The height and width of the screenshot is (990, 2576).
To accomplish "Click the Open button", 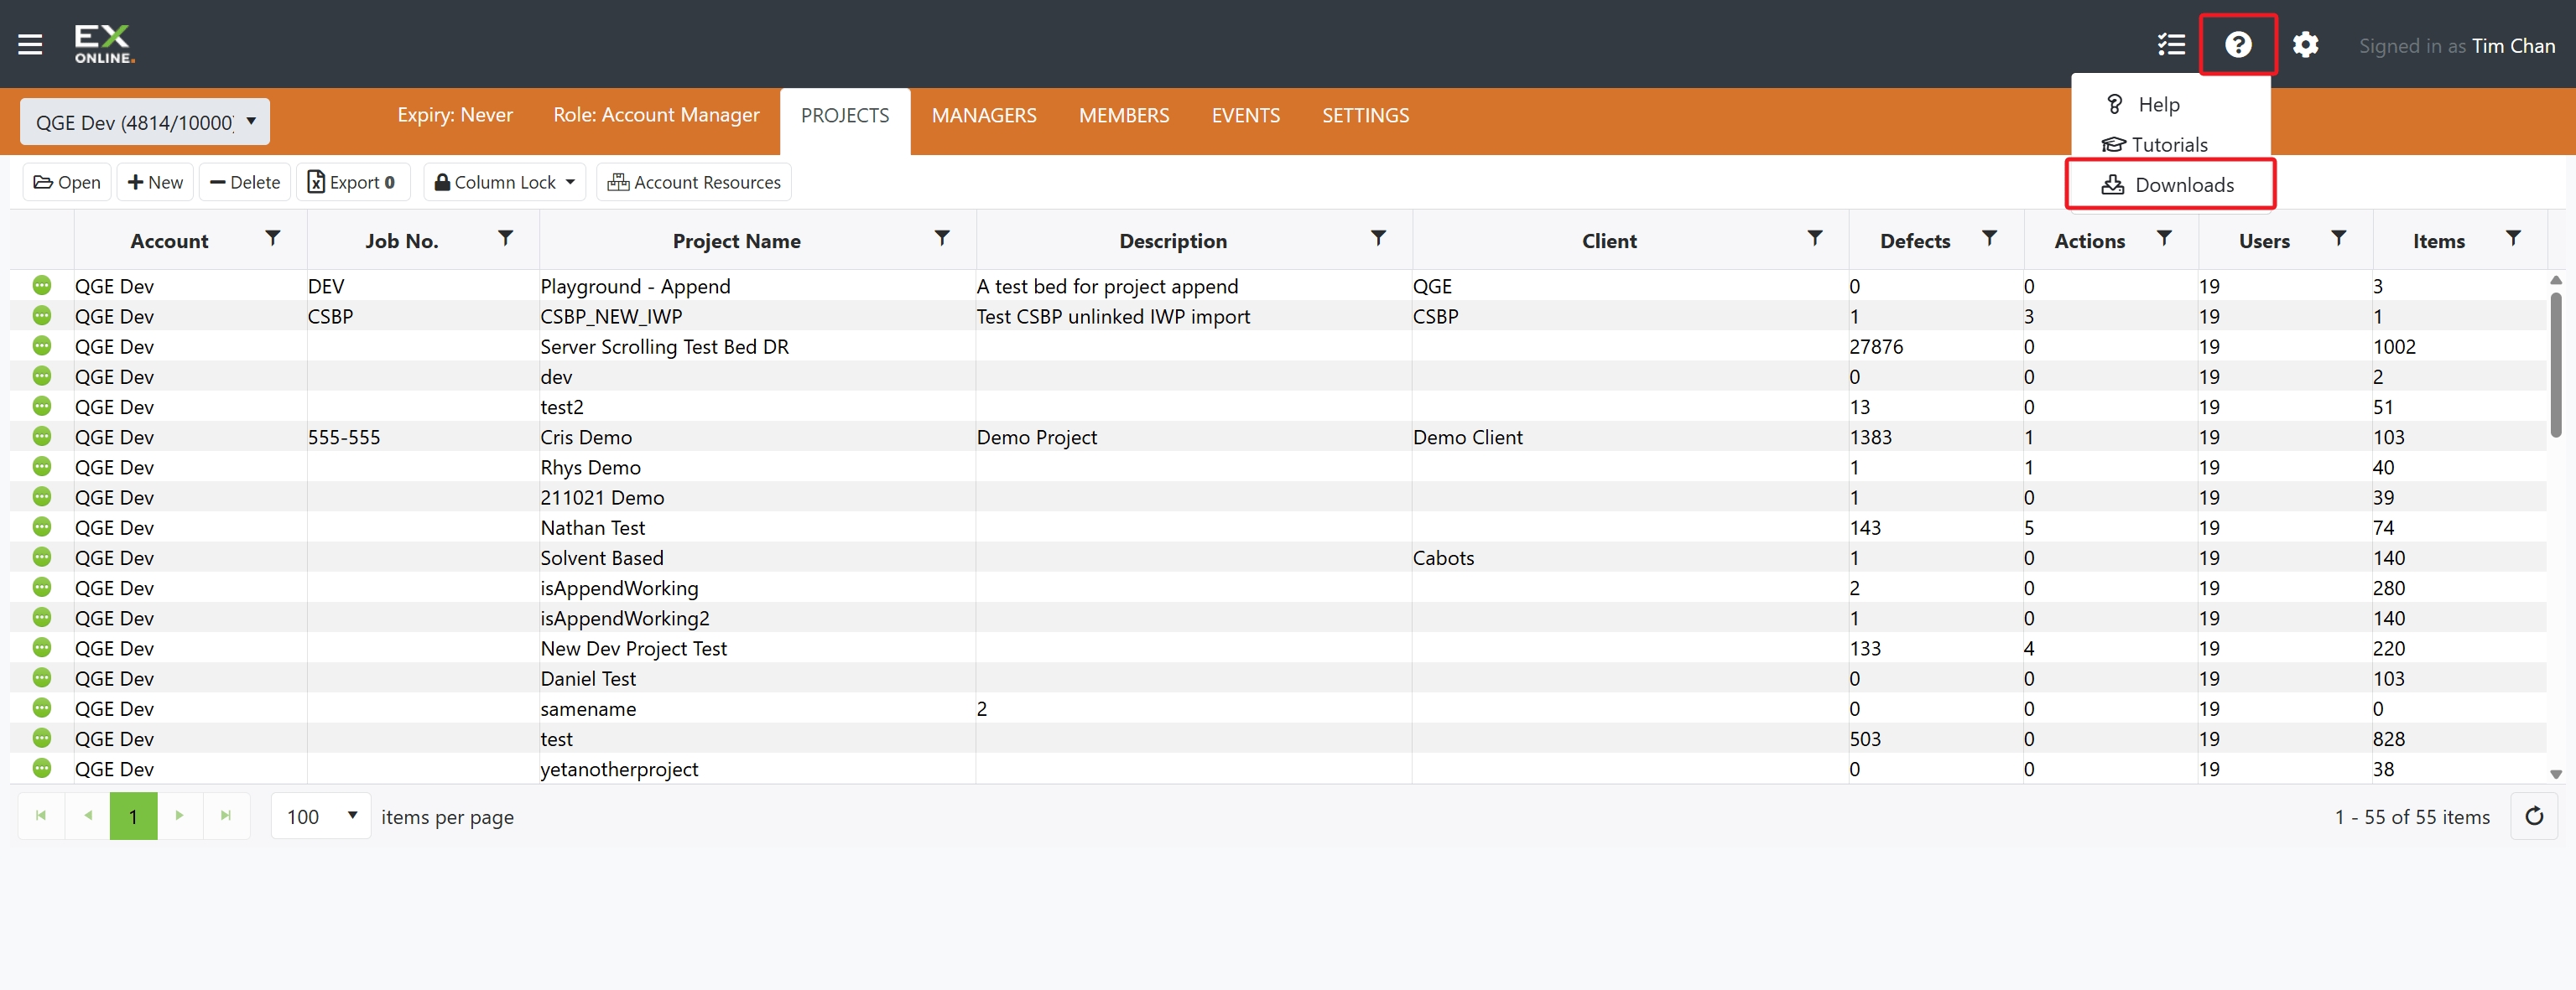I will pos(67,182).
